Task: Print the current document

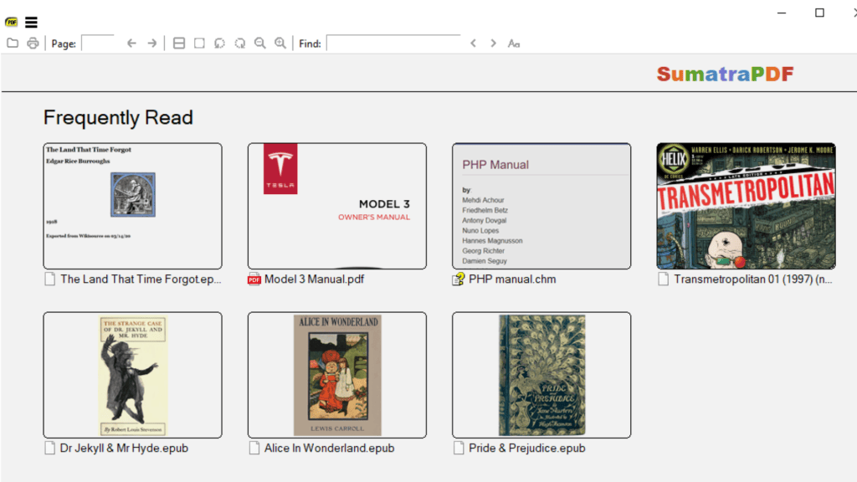Action: [32, 43]
